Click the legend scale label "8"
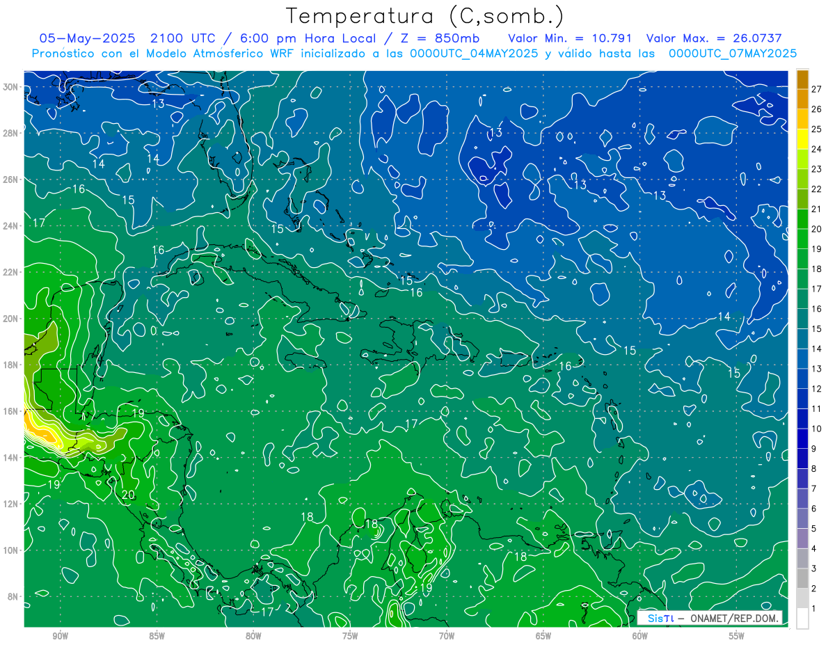Image resolution: width=835 pixels, height=645 pixels. point(814,469)
